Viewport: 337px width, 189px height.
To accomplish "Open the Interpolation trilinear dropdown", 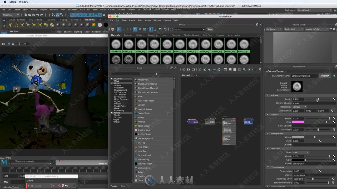I will 300,107.
